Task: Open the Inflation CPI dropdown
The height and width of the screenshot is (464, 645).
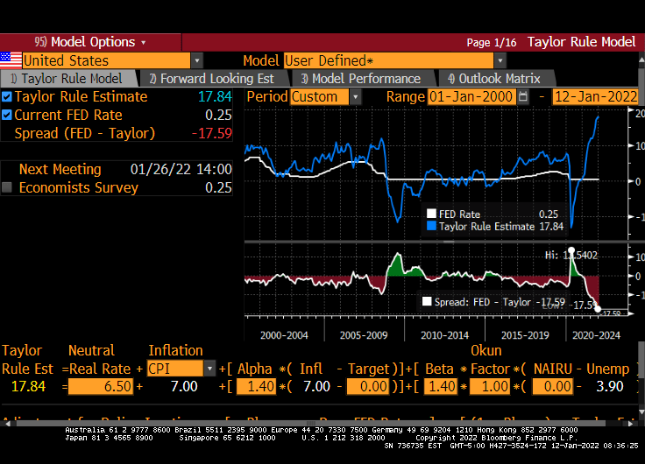Action: [x=209, y=369]
